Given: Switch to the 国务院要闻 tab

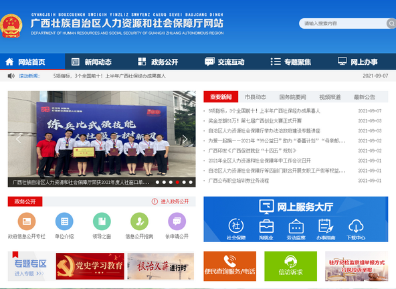Looking at the screenshot, I should click(x=293, y=97).
